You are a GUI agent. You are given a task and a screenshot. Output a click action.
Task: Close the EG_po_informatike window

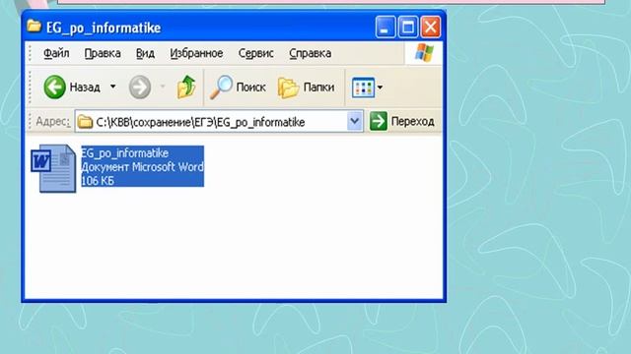click(431, 28)
